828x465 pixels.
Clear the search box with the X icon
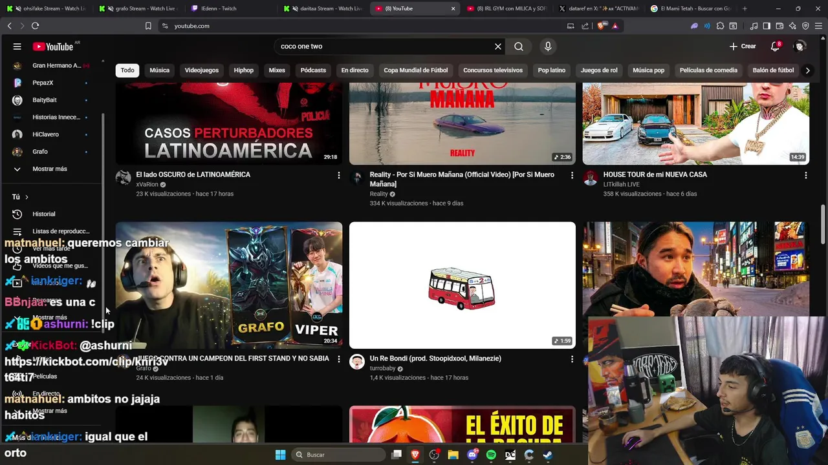tap(498, 46)
